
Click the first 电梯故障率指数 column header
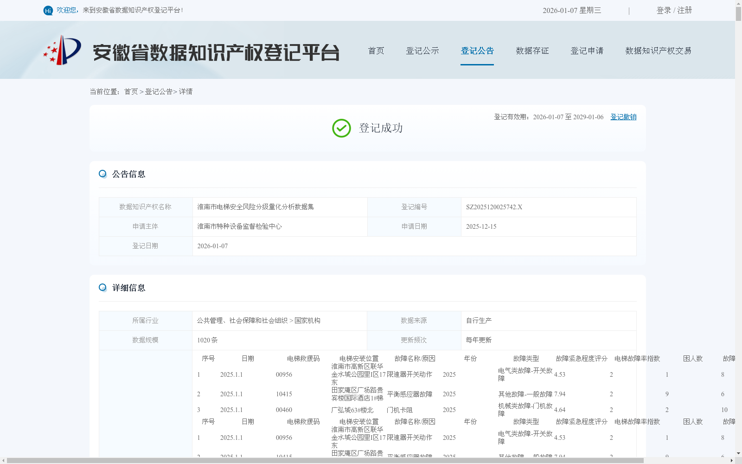tap(637, 359)
